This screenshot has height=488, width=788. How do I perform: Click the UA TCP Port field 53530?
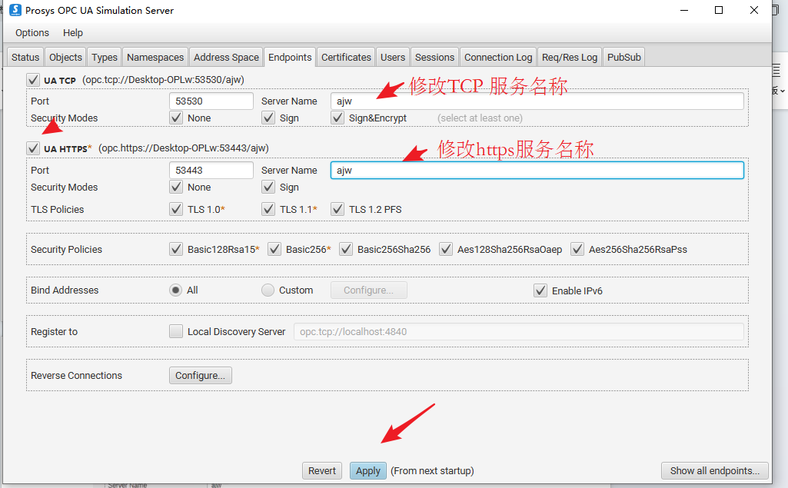pyautogui.click(x=211, y=101)
